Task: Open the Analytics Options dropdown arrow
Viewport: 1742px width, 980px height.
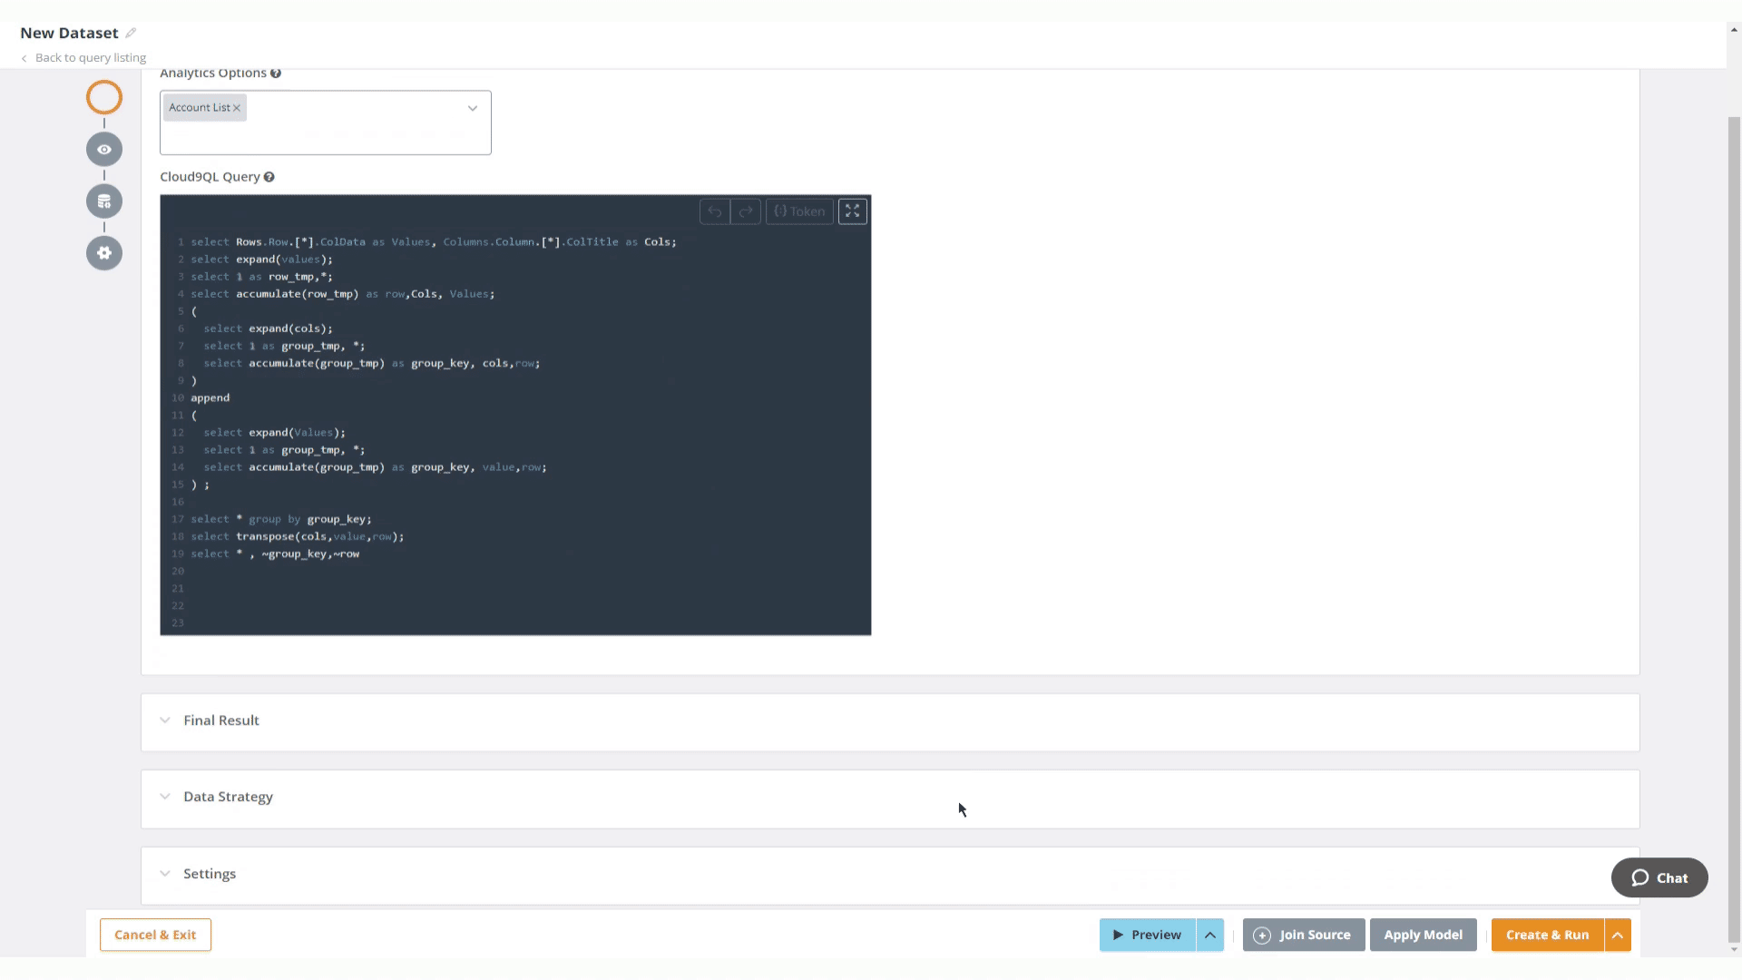Action: tap(473, 108)
